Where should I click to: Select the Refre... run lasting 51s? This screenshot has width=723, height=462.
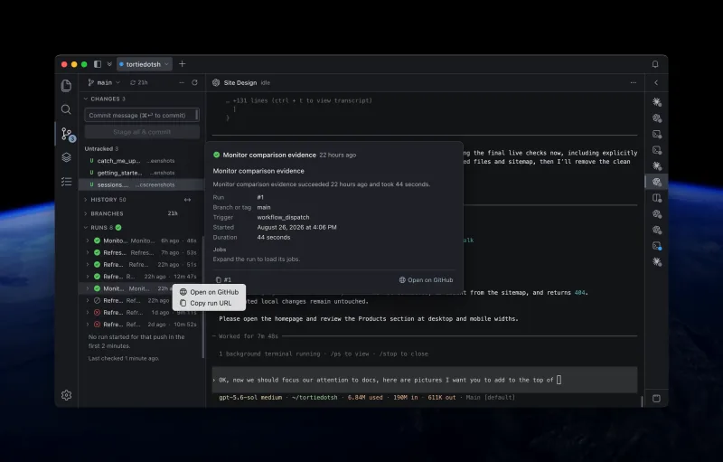142,265
